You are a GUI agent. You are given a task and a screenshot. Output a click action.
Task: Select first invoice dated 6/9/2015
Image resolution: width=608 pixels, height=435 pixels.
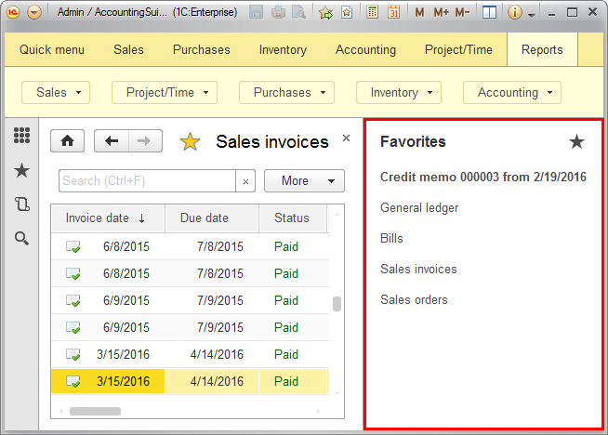pos(190,300)
